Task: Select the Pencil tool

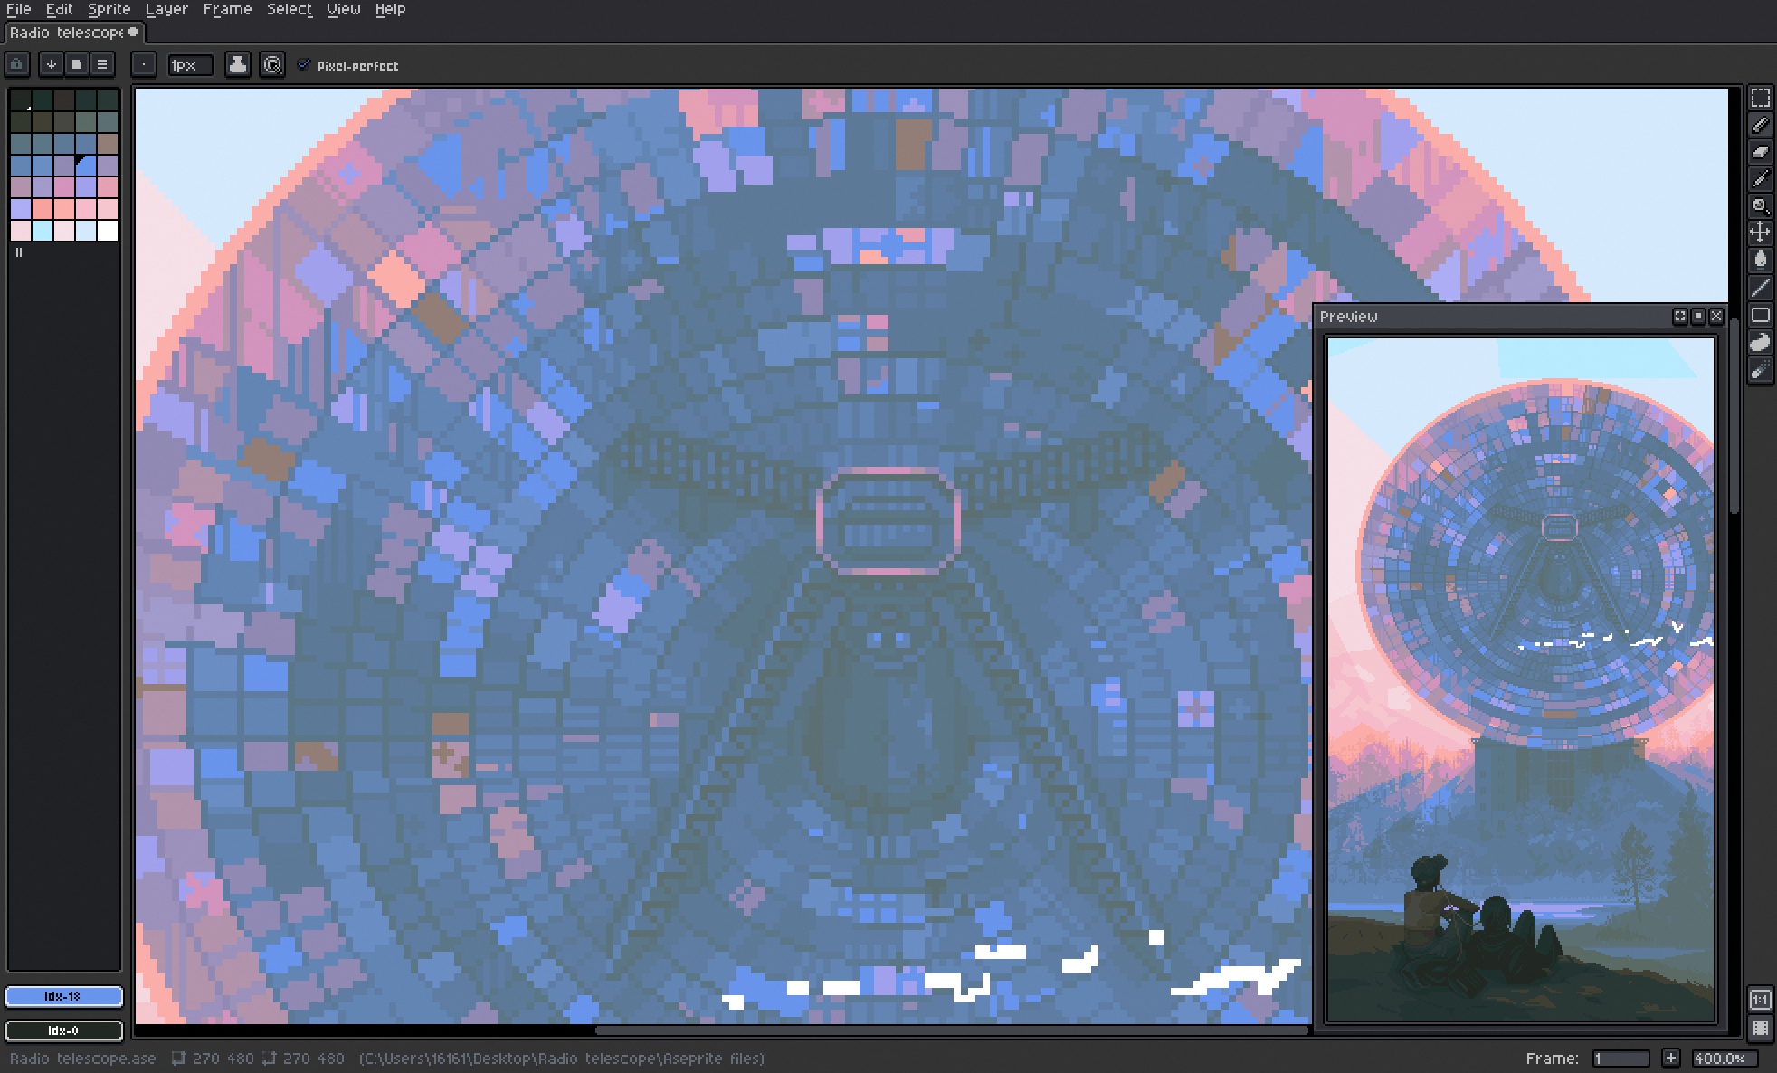Action: pyautogui.click(x=1760, y=125)
